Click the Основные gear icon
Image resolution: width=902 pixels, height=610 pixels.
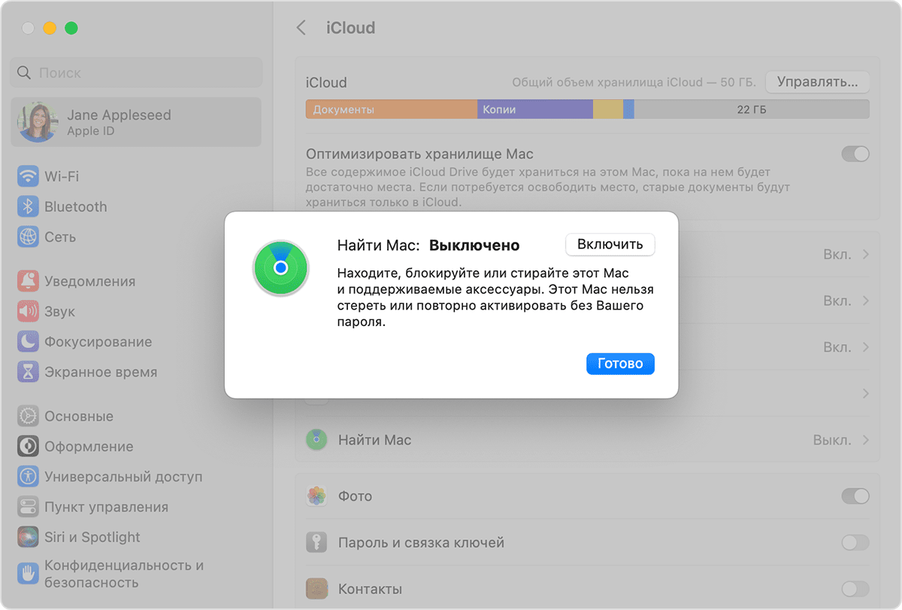(28, 416)
